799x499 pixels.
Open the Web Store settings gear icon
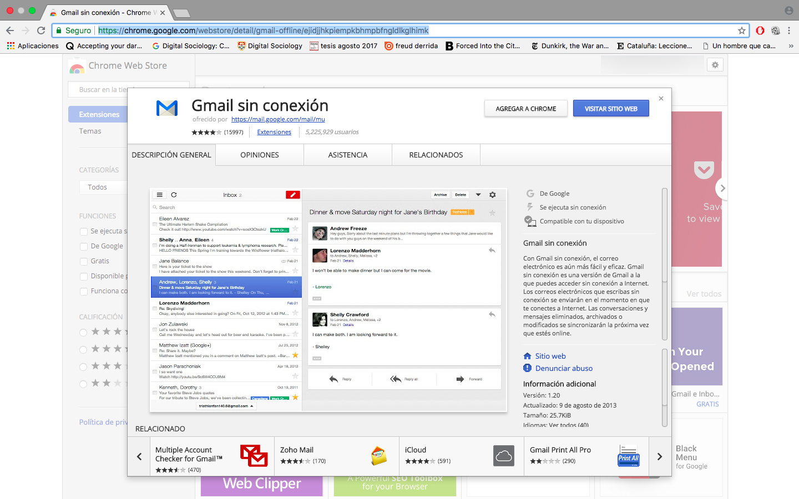pos(715,65)
